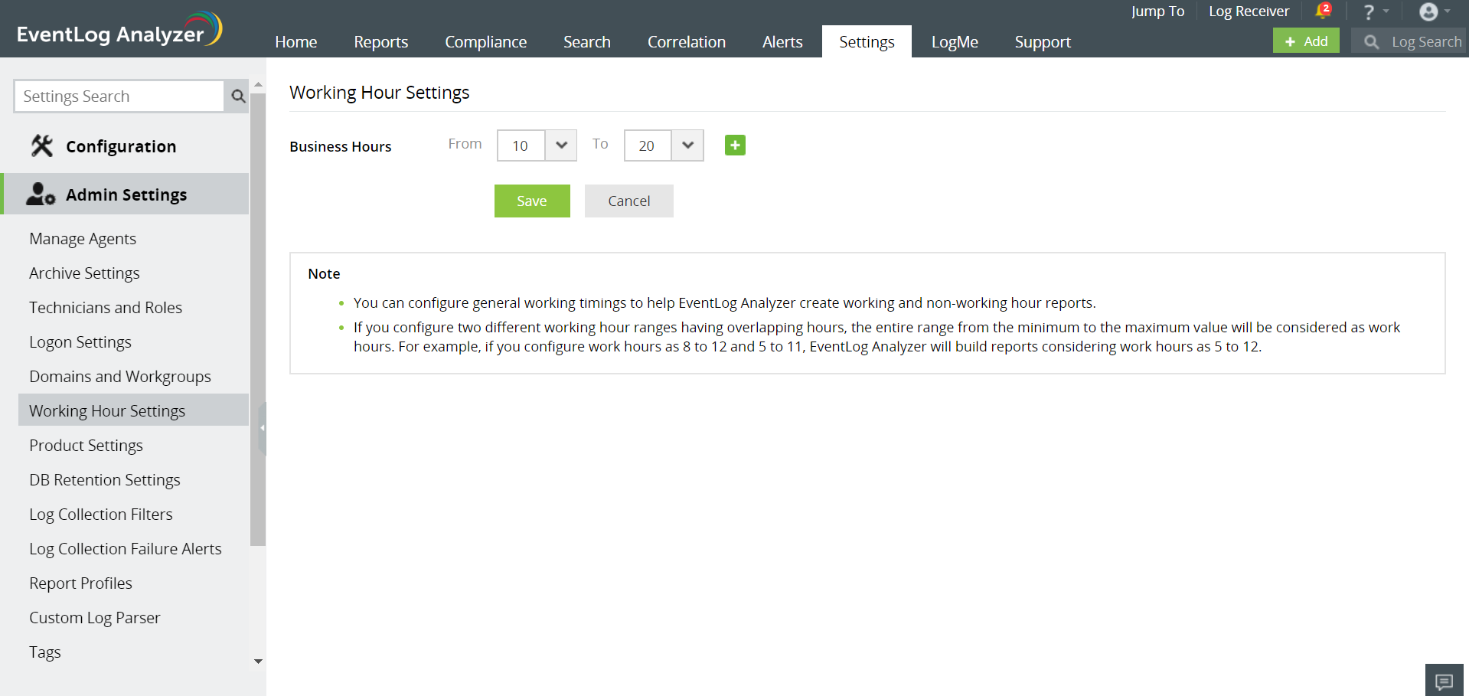Open the Support tab
The height and width of the screenshot is (696, 1469).
coord(1043,42)
